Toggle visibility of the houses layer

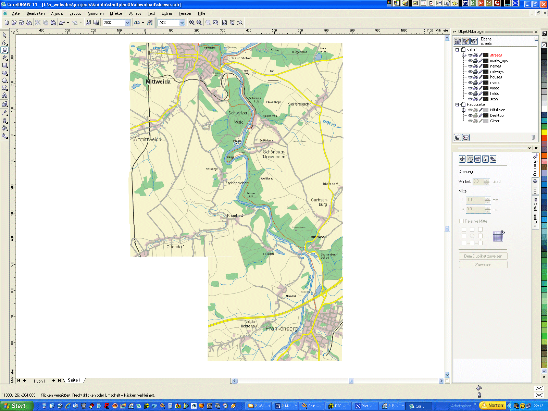[x=470, y=77]
